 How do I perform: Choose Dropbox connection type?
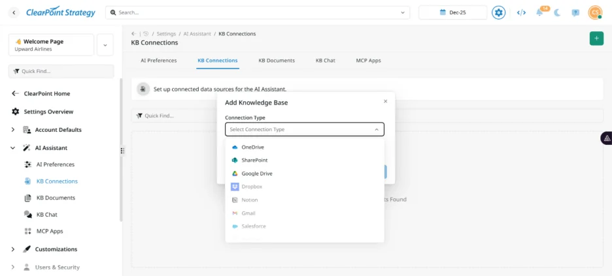click(x=305, y=187)
